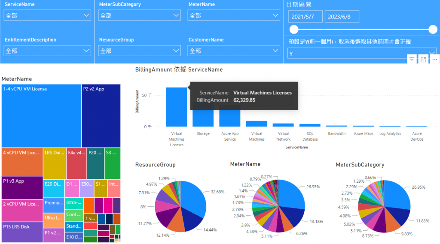Select the Premiu... treemap tile

[x=54, y=205]
